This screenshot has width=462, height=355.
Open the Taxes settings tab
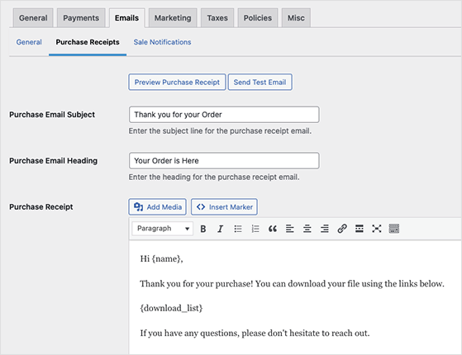(217, 18)
